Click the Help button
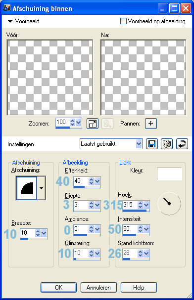This screenshot has width=194, height=300. point(139,287)
